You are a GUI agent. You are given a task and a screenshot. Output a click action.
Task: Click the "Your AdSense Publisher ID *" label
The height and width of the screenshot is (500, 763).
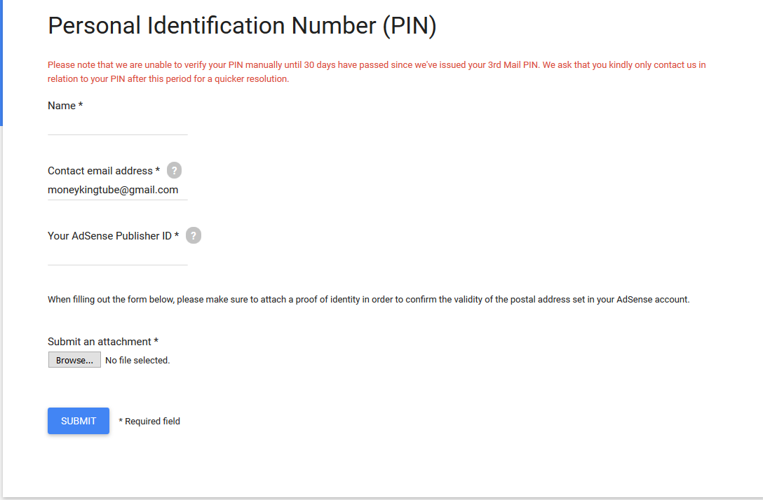click(x=113, y=236)
